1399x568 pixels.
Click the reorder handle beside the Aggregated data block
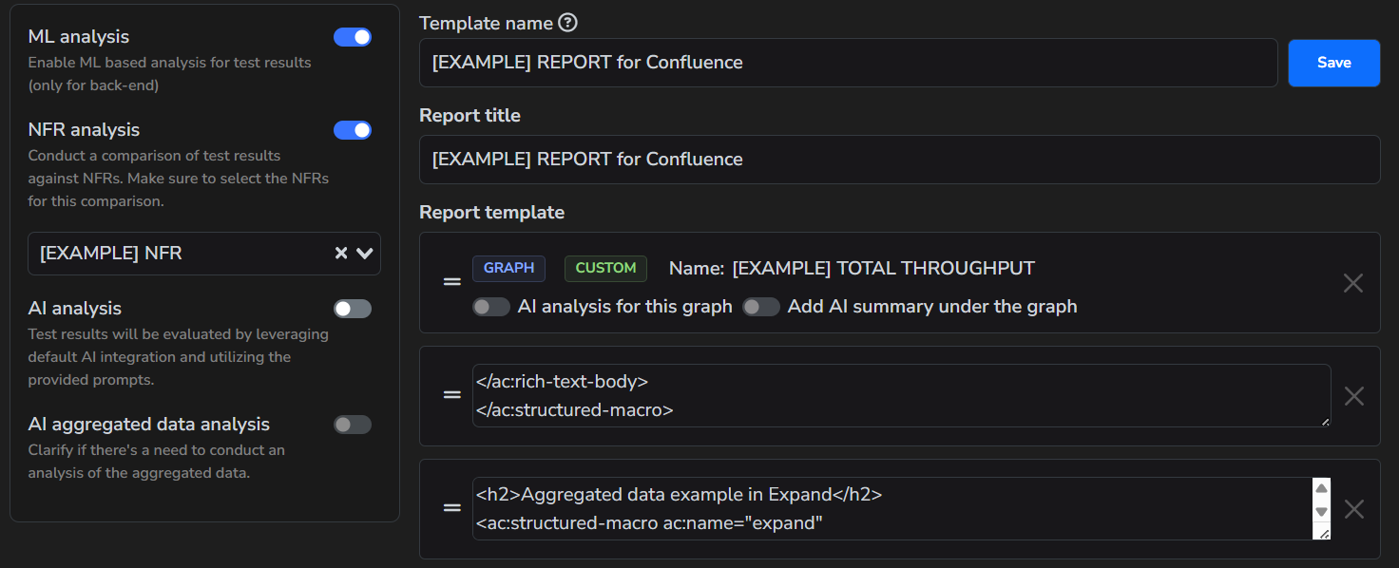[x=451, y=509]
